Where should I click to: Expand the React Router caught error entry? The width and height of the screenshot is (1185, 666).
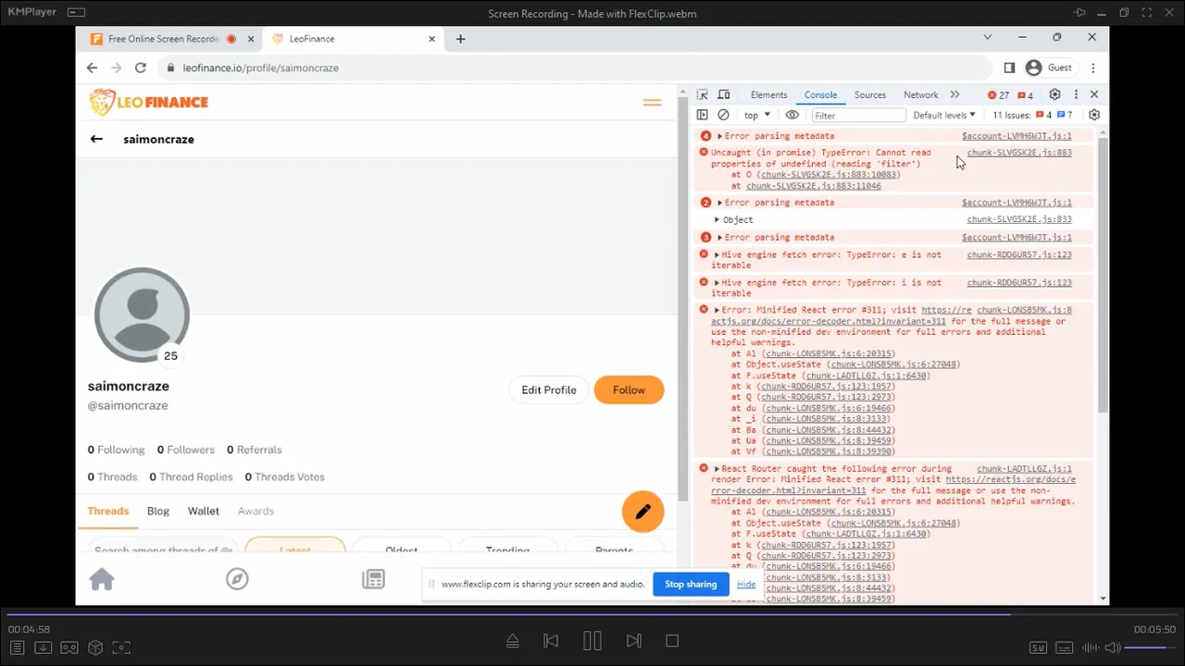tap(717, 469)
